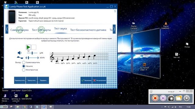Click the sine wave frequency icon
This screenshot has width=195, height=109.
click(x=20, y=58)
